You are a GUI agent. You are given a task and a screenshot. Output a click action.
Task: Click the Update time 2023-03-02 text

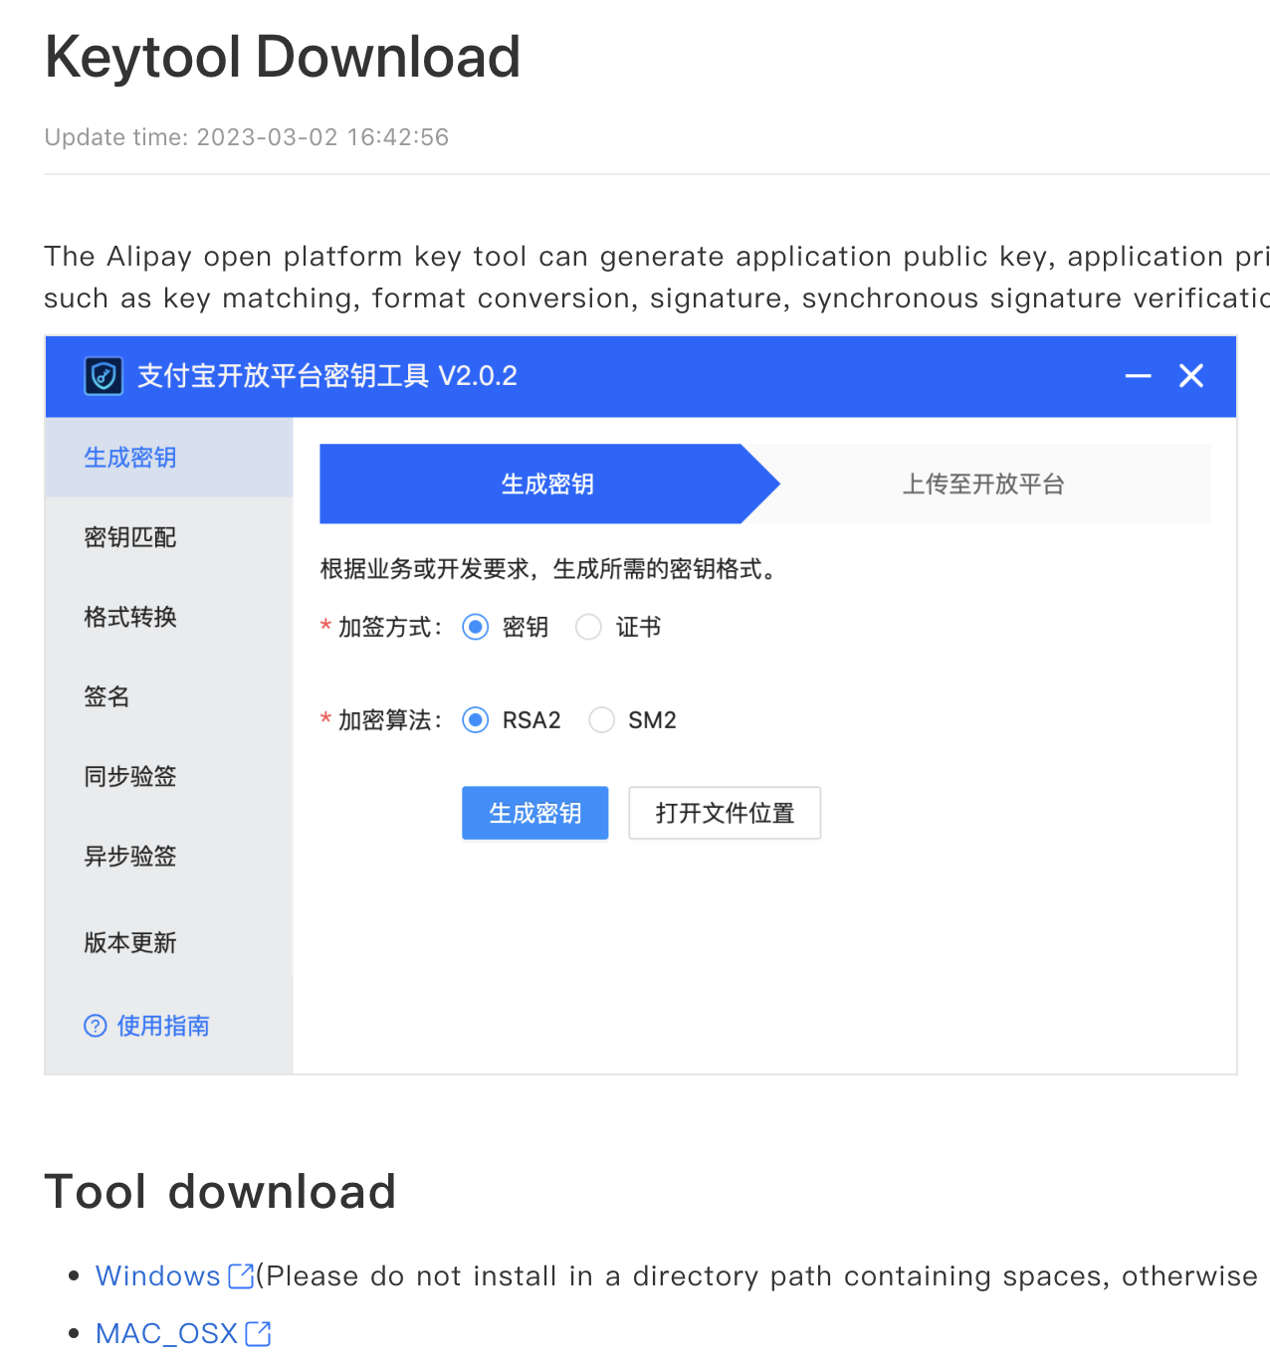tap(247, 137)
